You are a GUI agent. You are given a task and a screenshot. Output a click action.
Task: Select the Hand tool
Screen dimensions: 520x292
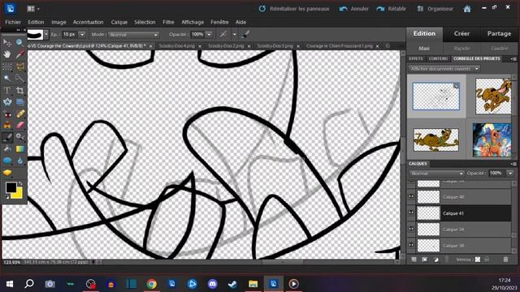(7, 54)
